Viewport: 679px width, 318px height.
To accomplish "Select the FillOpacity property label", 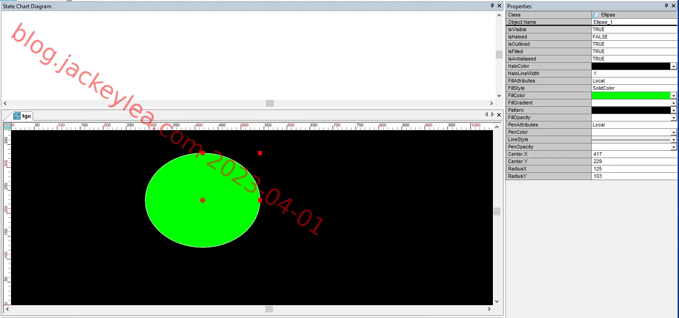I will [x=549, y=117].
